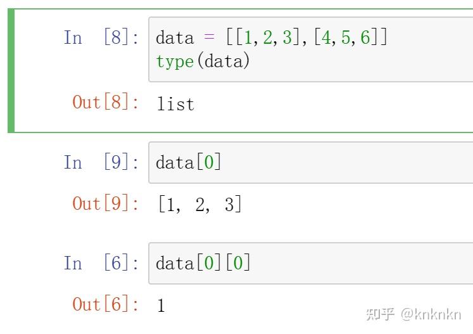Viewport: 473px width, 334px height.
Task: Click the second [0] index in data[0][0]
Action: pos(237,262)
